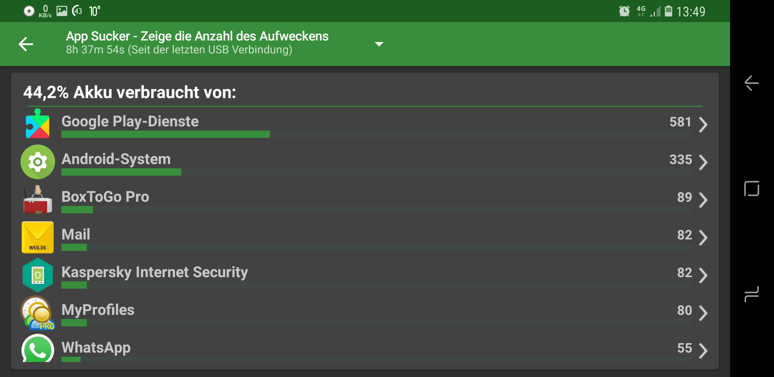Open the Kaspersky Internet Security icon

(37, 275)
